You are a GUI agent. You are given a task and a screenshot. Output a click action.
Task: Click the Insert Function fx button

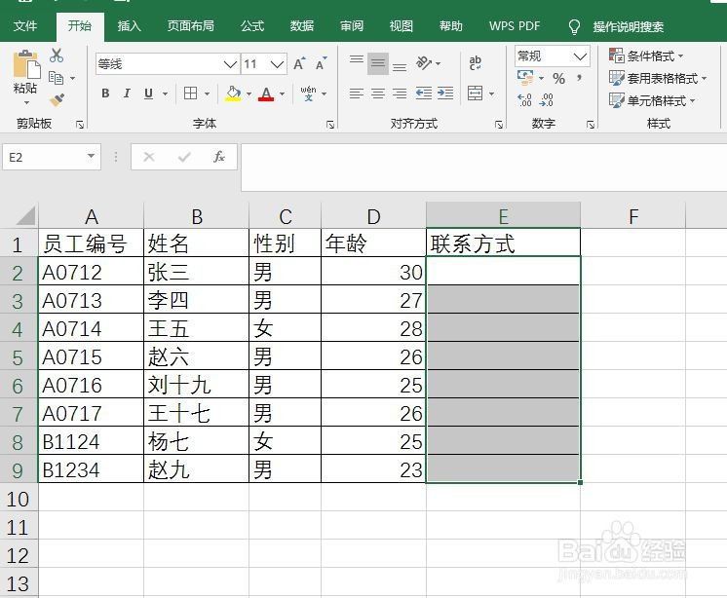tap(219, 157)
